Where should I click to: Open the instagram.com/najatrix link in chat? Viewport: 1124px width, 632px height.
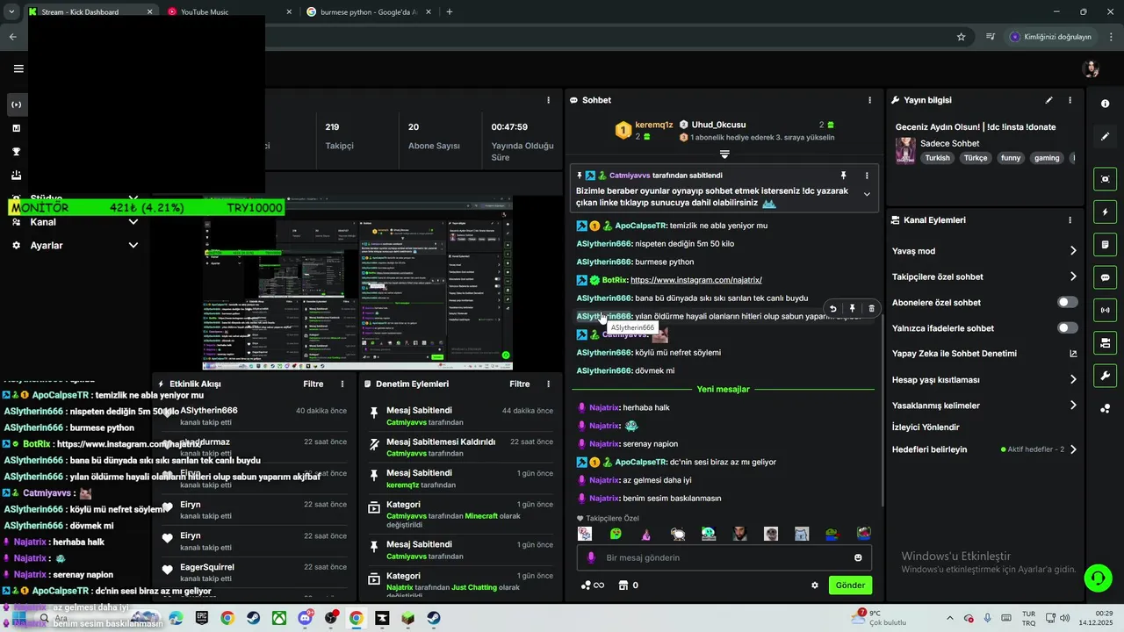(696, 280)
